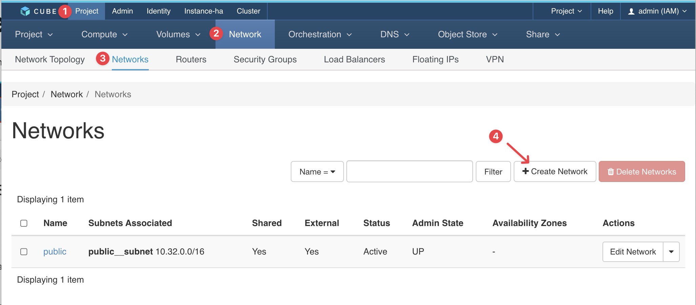Expand the top-right Project dropdown
Screen dimensions: 696x305
566,11
